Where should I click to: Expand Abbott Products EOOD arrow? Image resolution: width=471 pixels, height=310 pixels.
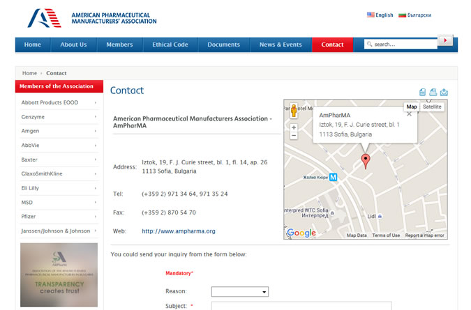tap(95, 102)
